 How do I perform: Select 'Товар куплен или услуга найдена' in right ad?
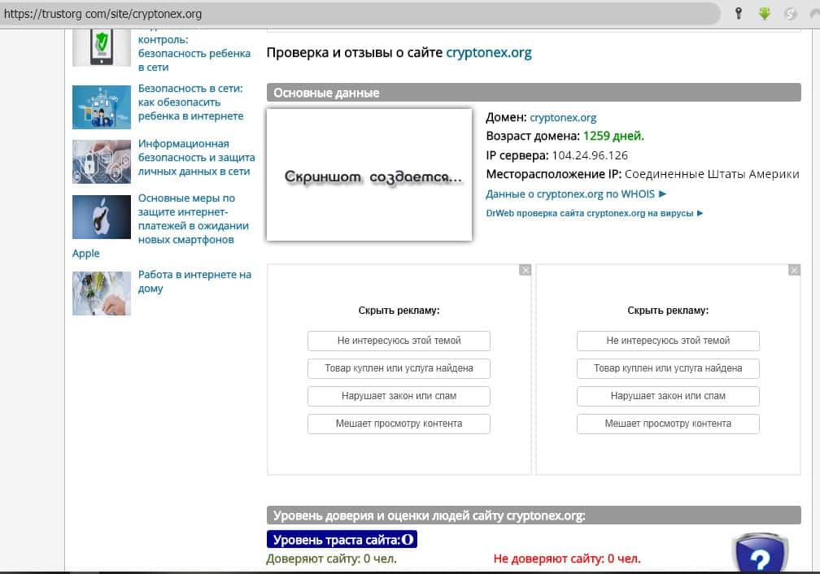click(x=668, y=368)
